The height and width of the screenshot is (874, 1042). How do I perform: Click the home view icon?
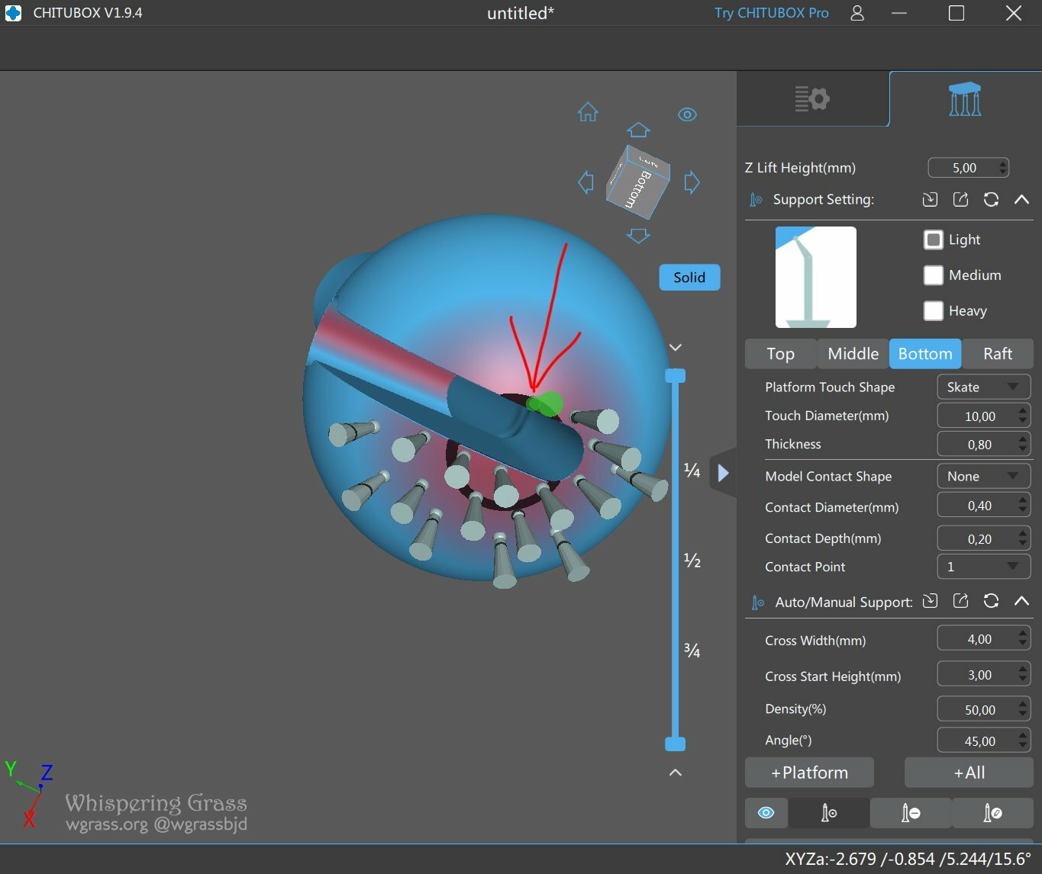pos(588,112)
